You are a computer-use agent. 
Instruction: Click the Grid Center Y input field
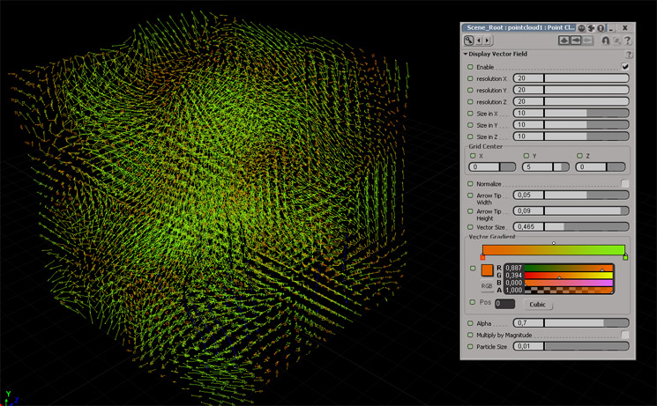(538, 167)
